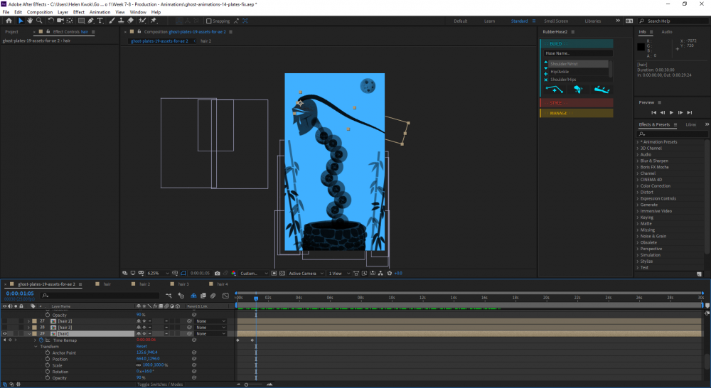Expand the Blur & Sharpen effects category
The height and width of the screenshot is (388, 711).
pos(638,161)
